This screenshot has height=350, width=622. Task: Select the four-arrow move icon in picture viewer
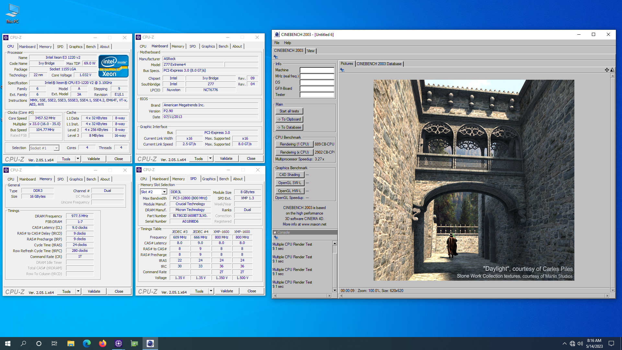click(x=606, y=70)
